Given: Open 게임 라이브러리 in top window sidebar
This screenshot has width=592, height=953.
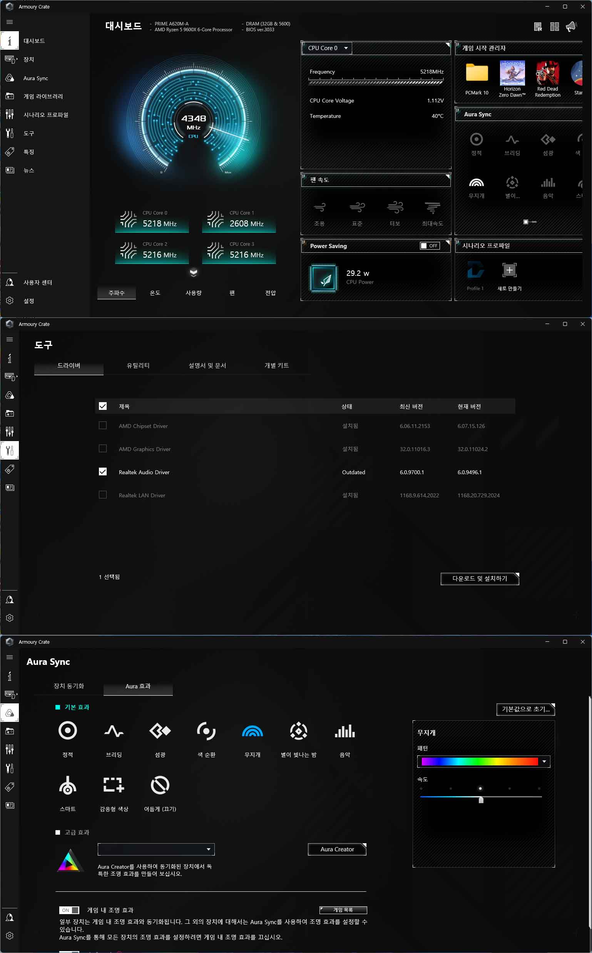Looking at the screenshot, I should (x=43, y=96).
